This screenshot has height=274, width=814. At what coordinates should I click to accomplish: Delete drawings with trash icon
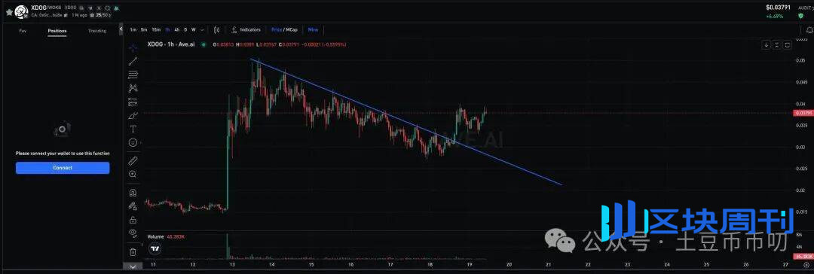133,251
